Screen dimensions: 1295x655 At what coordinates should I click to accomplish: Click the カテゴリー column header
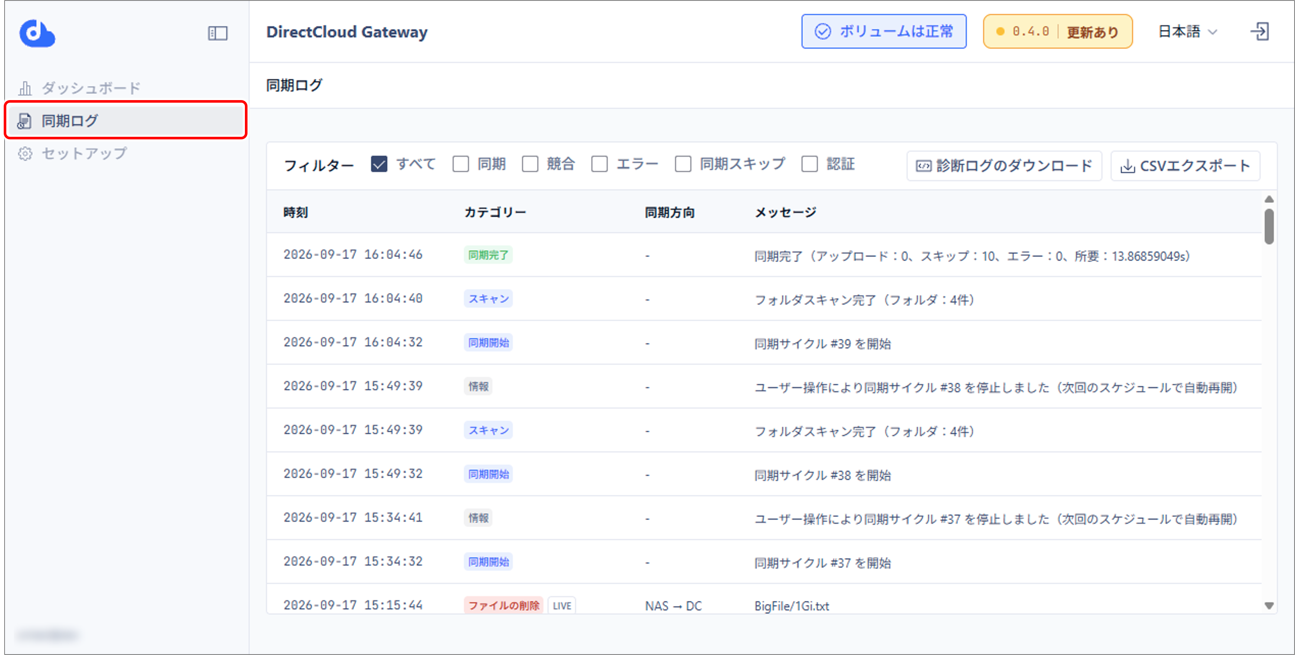(x=495, y=212)
